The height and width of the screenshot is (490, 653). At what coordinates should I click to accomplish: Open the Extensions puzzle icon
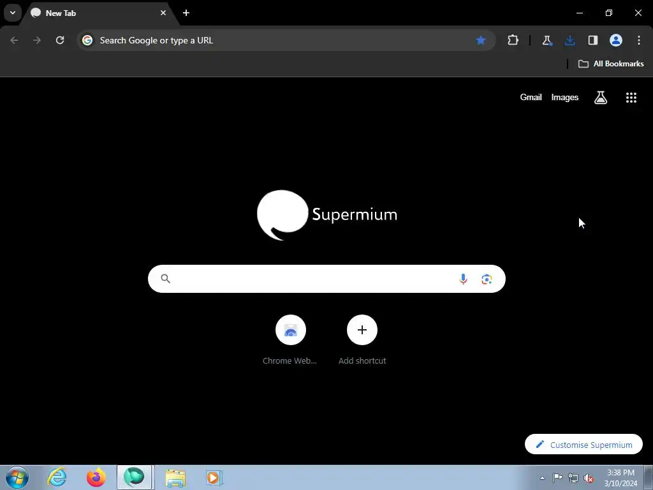pyautogui.click(x=513, y=40)
